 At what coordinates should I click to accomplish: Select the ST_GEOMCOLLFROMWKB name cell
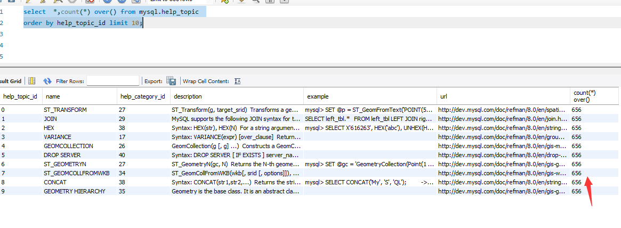click(79, 173)
